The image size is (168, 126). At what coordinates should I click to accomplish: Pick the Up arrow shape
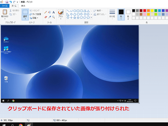tap(88, 14)
